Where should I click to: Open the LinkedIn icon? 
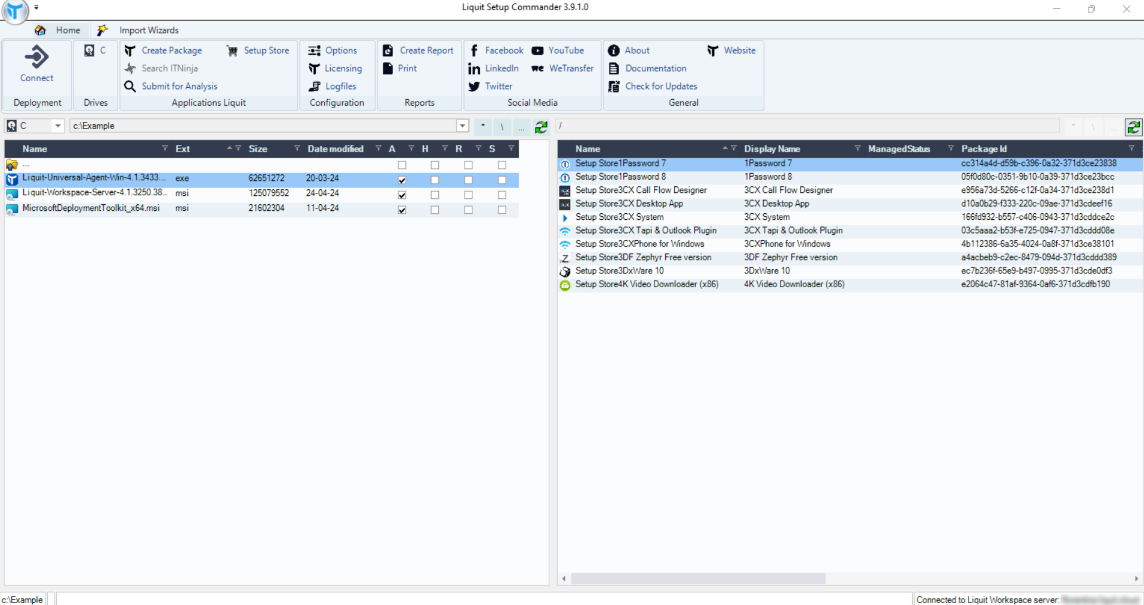pos(474,69)
